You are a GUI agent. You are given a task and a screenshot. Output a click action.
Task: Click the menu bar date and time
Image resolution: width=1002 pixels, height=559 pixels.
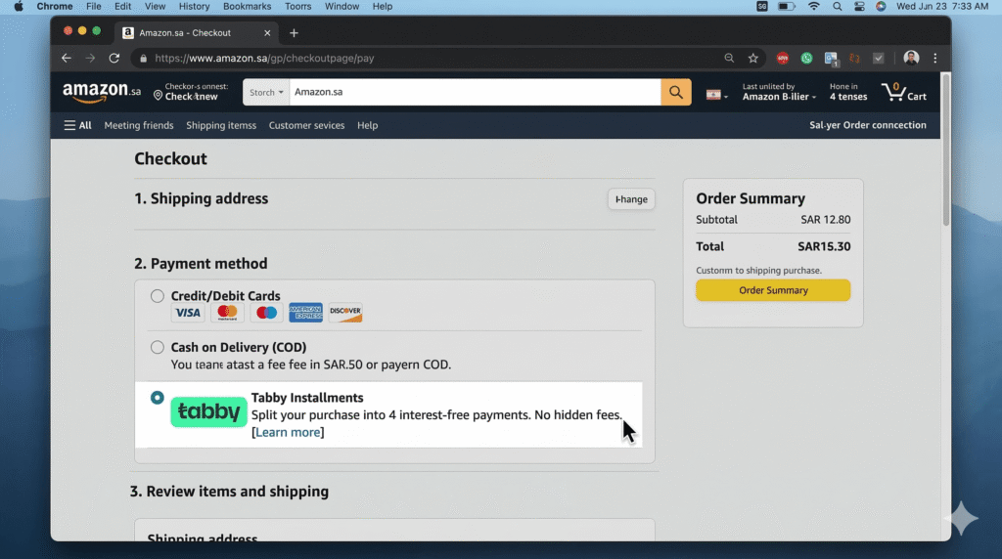[x=942, y=7]
